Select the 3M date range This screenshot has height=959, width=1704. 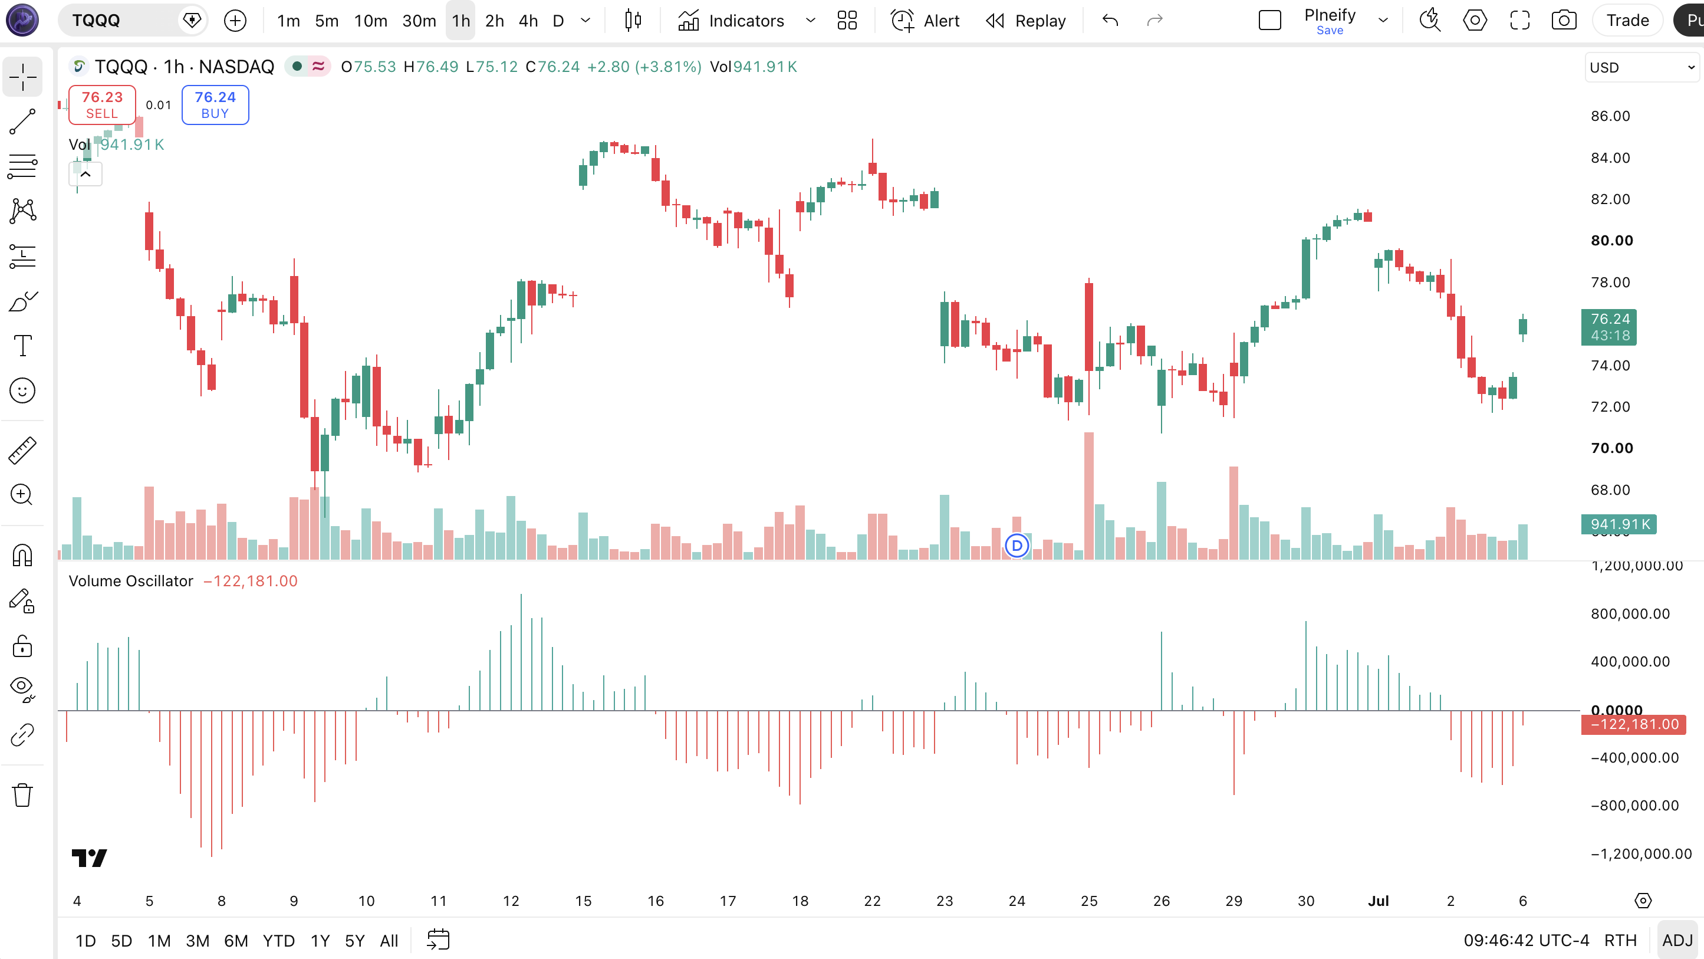(197, 941)
